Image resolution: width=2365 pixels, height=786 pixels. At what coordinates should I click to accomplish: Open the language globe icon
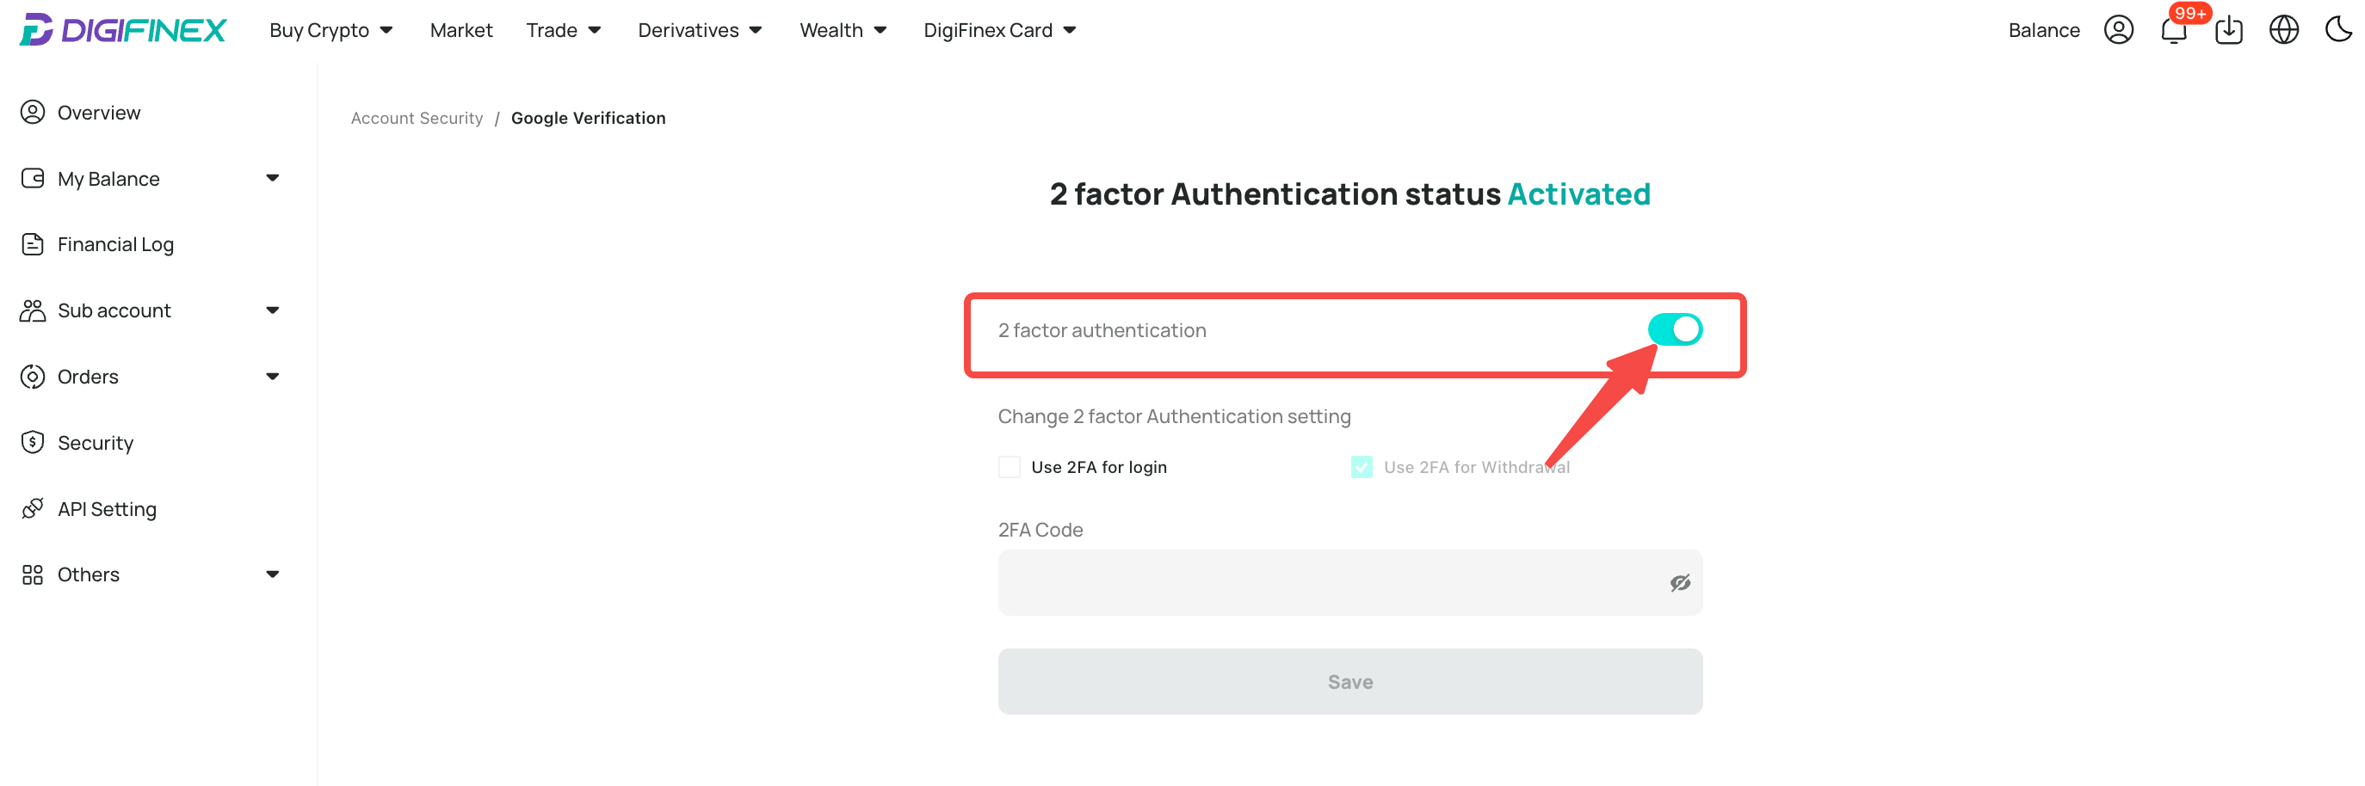pyautogui.click(x=2283, y=30)
